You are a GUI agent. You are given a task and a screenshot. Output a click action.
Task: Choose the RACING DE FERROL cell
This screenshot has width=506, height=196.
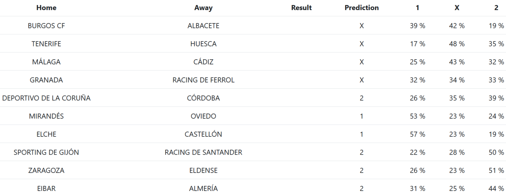(x=203, y=80)
